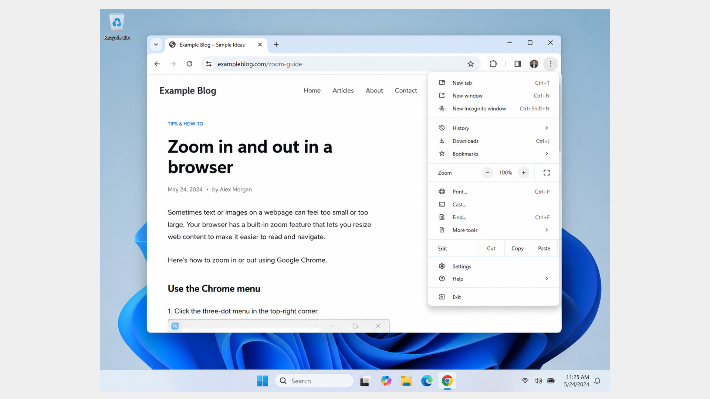Click the back navigation arrow
Screen dimensions: 710x399
[157, 64]
